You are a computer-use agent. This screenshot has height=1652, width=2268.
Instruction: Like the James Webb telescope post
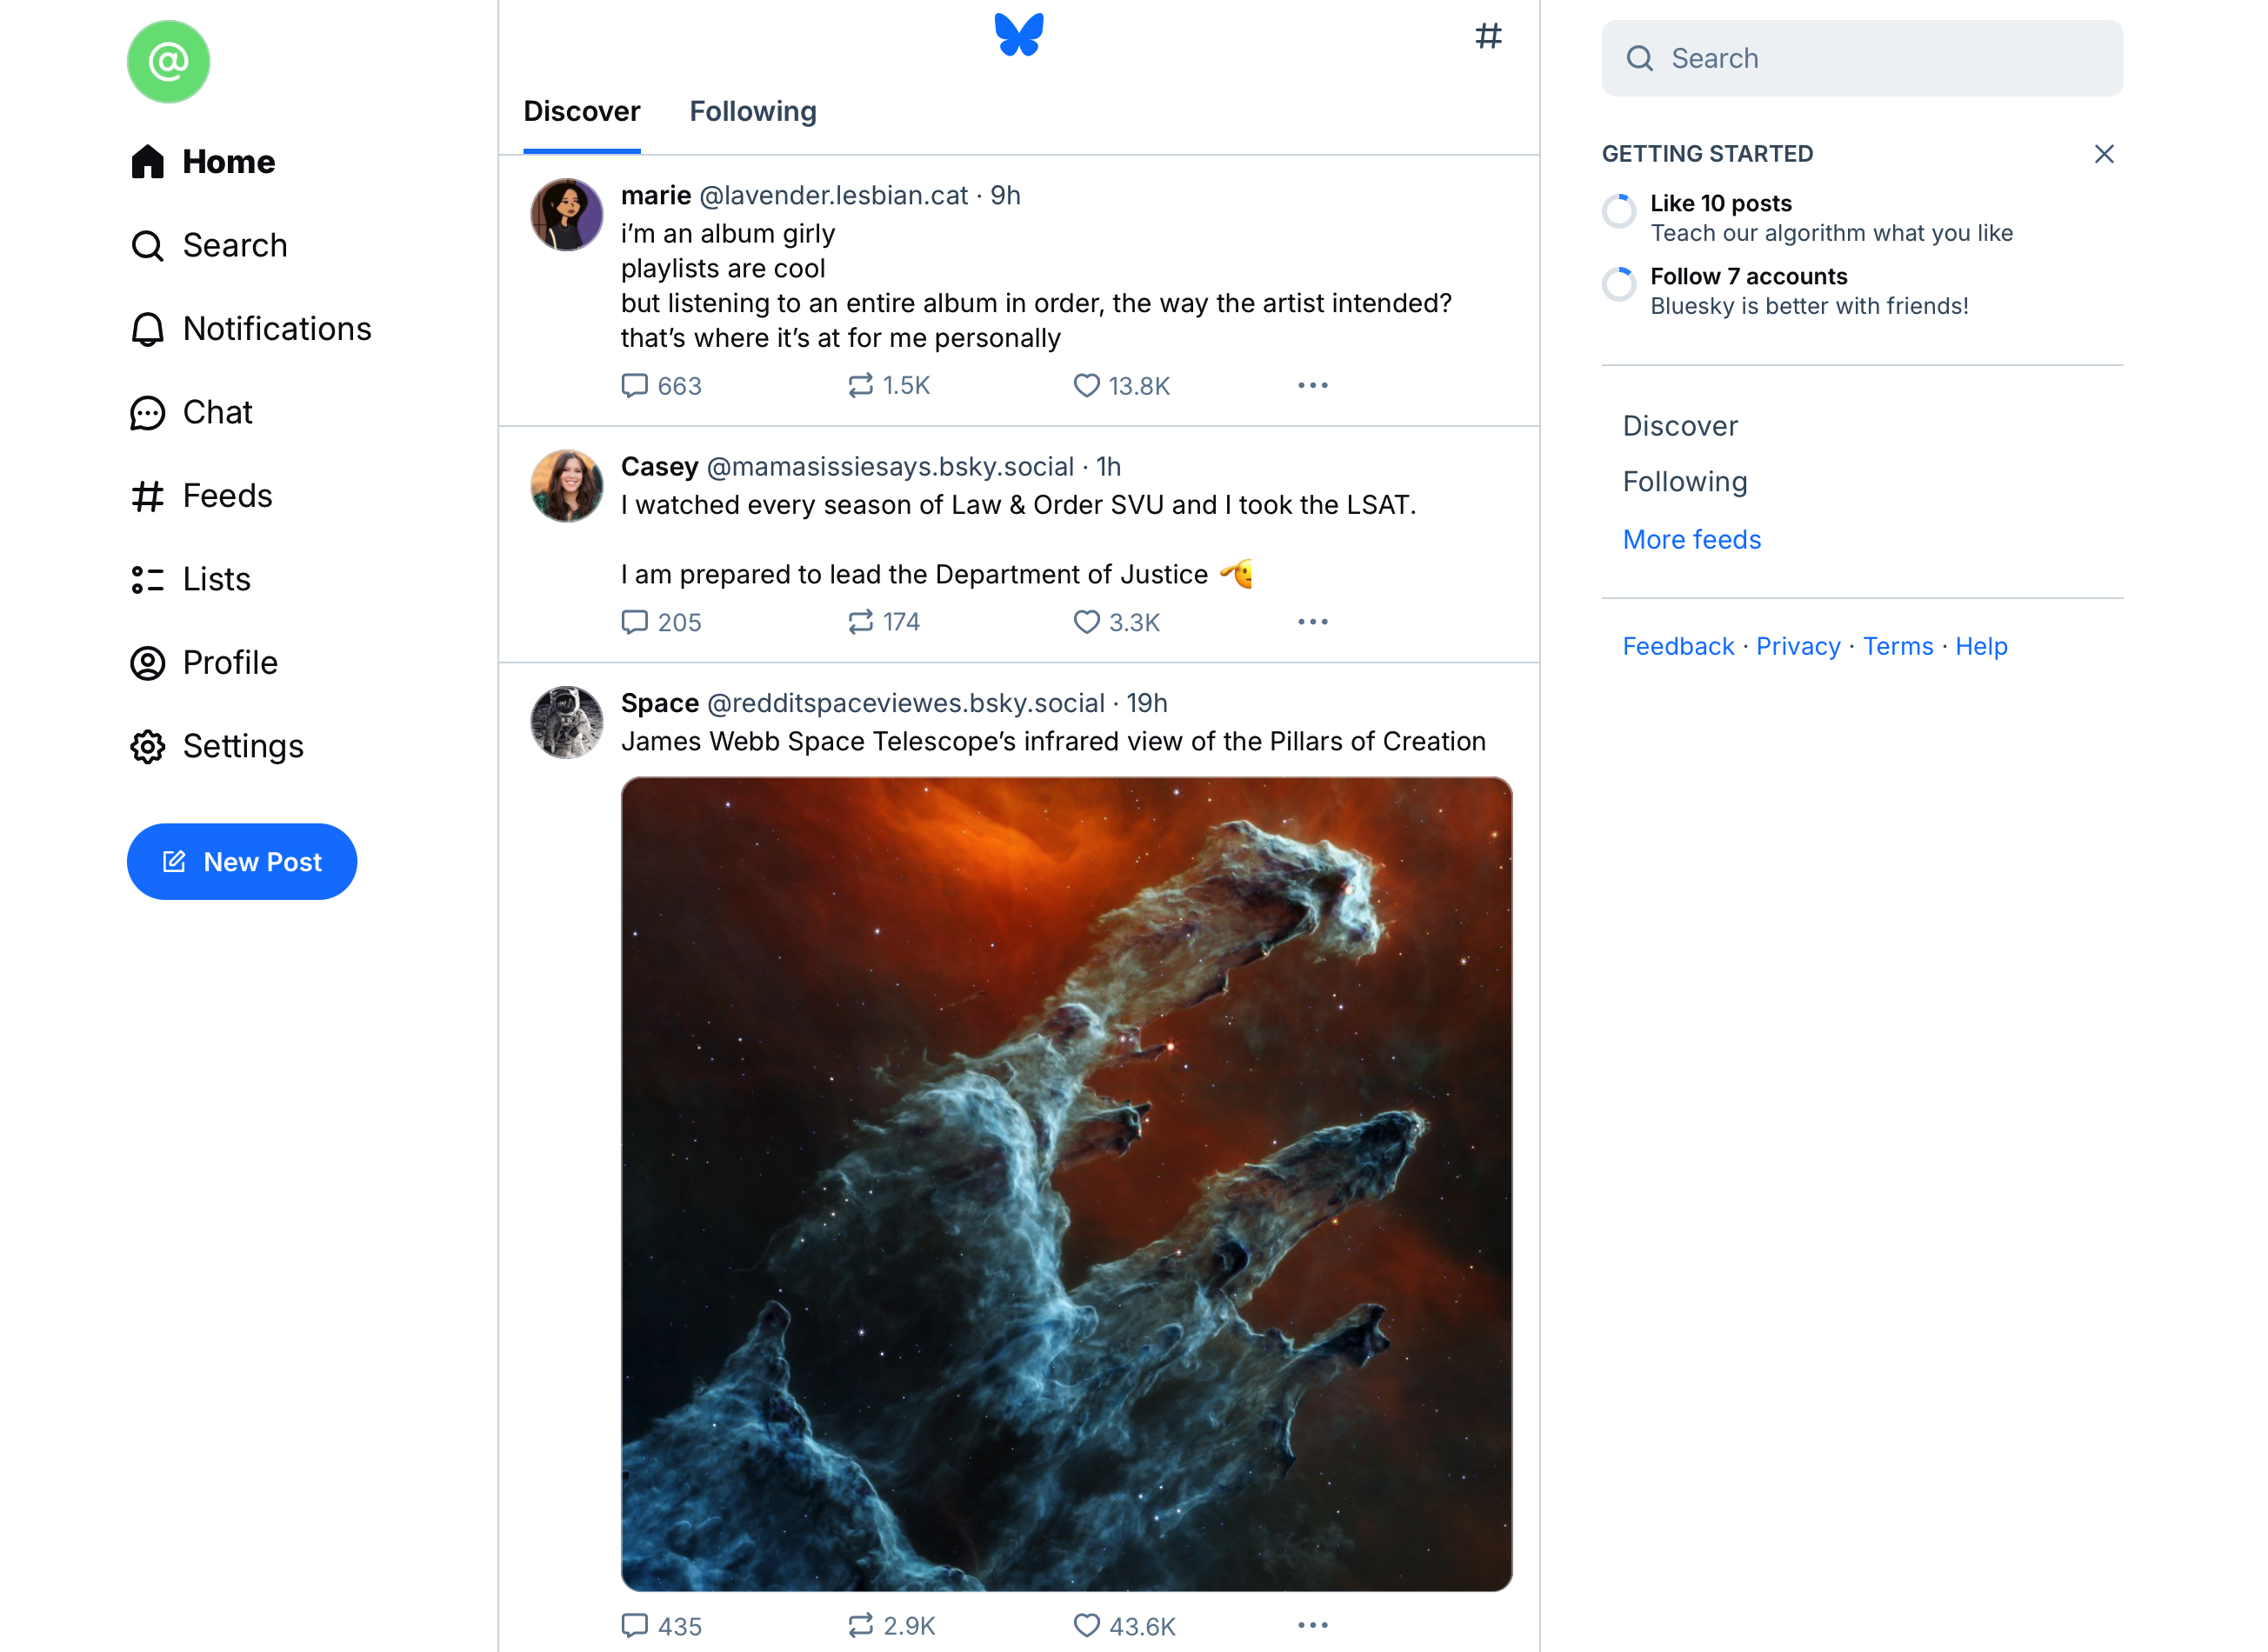[x=1086, y=1625]
